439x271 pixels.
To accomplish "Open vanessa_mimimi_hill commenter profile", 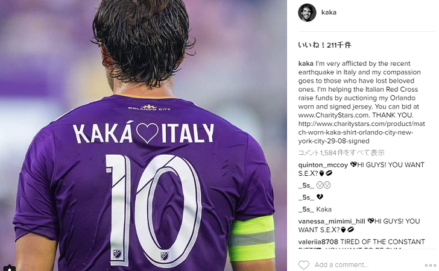I will [332, 221].
